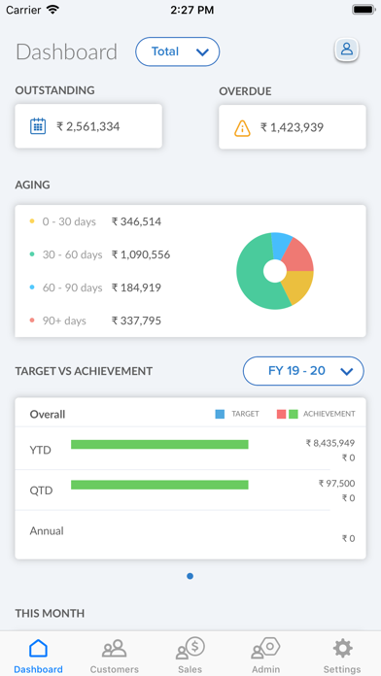Viewport: 381px width, 676px height.
Task: Click the green 30 - 60 days legend dot
Action: point(32,254)
